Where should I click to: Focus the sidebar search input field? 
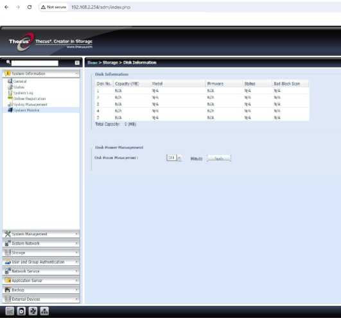tap(35, 63)
